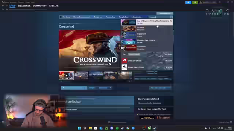The image size is (234, 131).
Task: Open the Crows Crows Crows developer result
Action: (147, 67)
